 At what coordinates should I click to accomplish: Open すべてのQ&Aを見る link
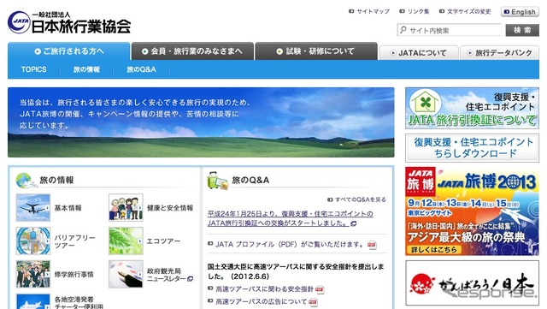361,199
